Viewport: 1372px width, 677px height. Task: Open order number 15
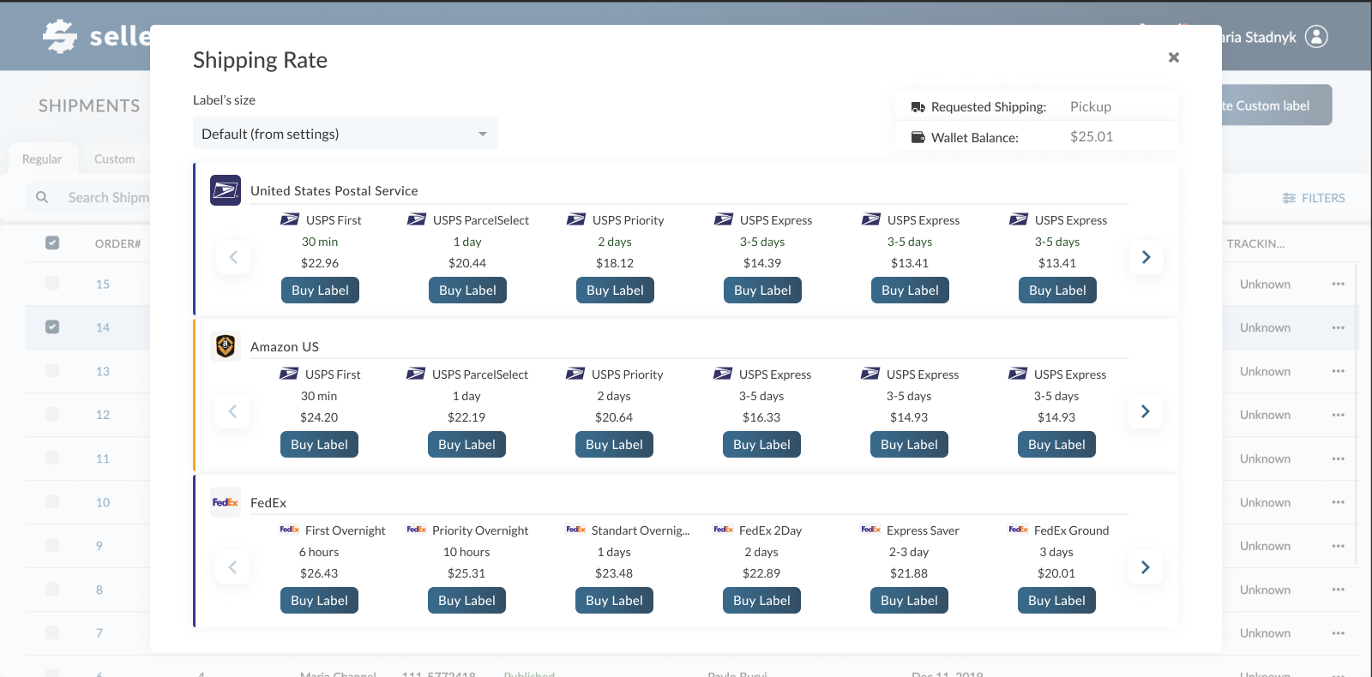point(103,285)
